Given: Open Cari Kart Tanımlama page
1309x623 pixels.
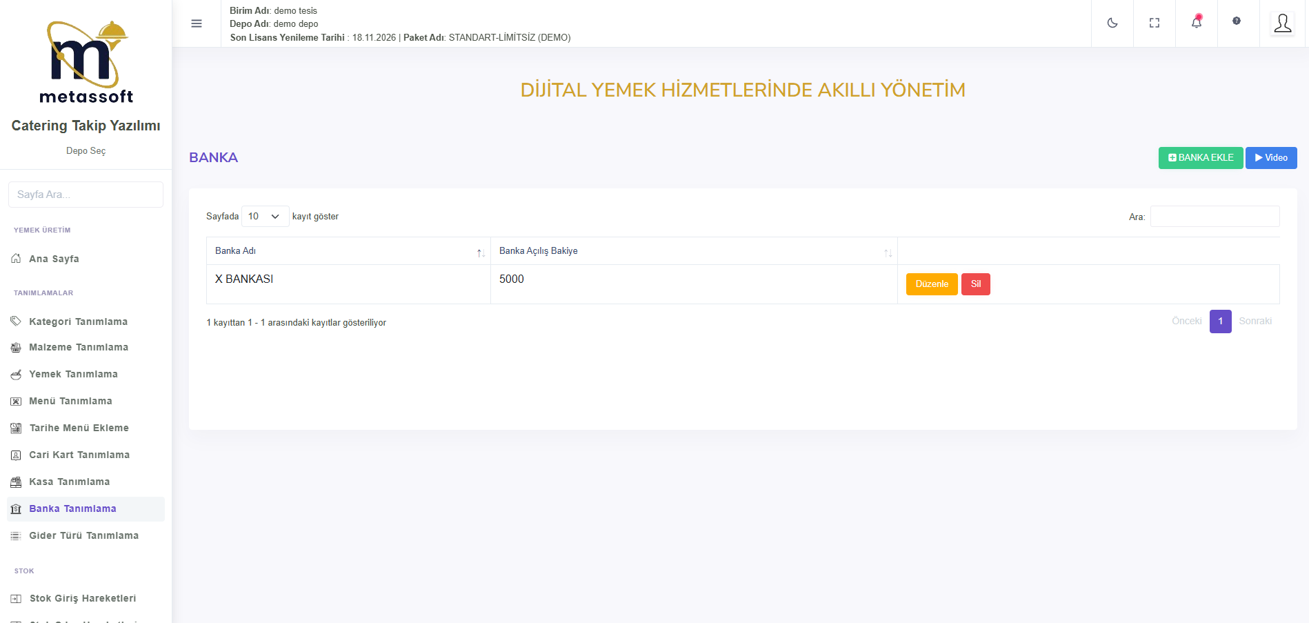Looking at the screenshot, I should (79, 455).
